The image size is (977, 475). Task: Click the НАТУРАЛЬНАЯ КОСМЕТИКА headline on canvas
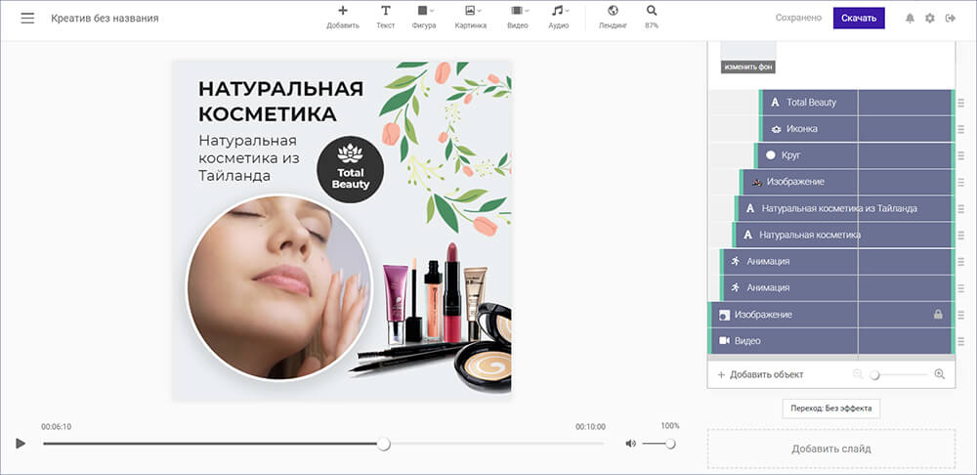280,101
